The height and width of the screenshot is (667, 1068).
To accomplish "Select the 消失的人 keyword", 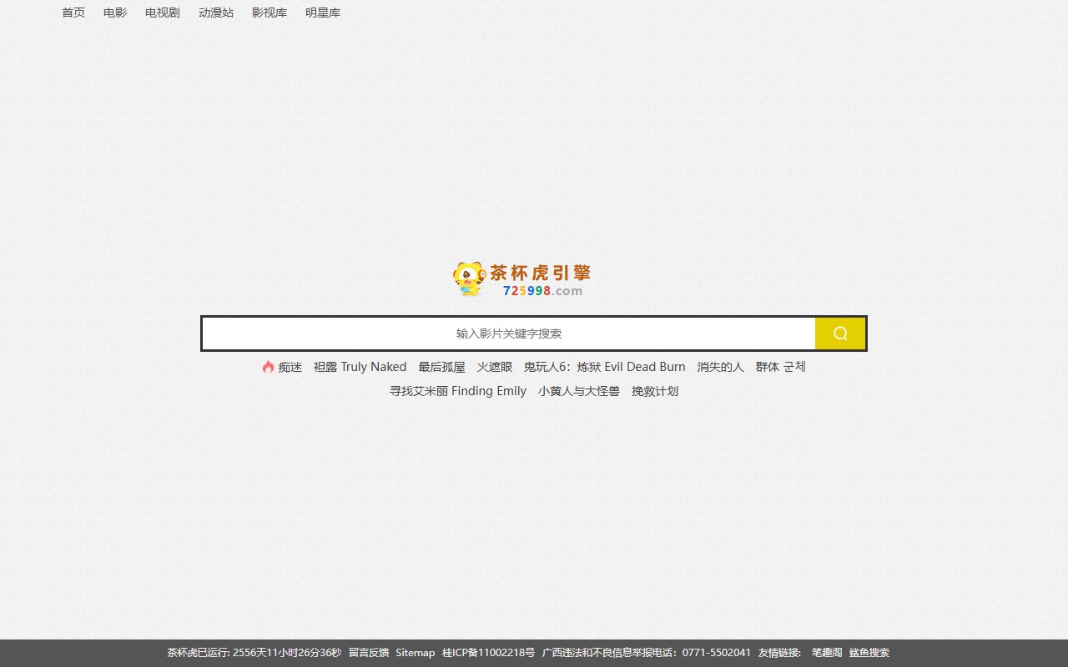I will click(721, 367).
